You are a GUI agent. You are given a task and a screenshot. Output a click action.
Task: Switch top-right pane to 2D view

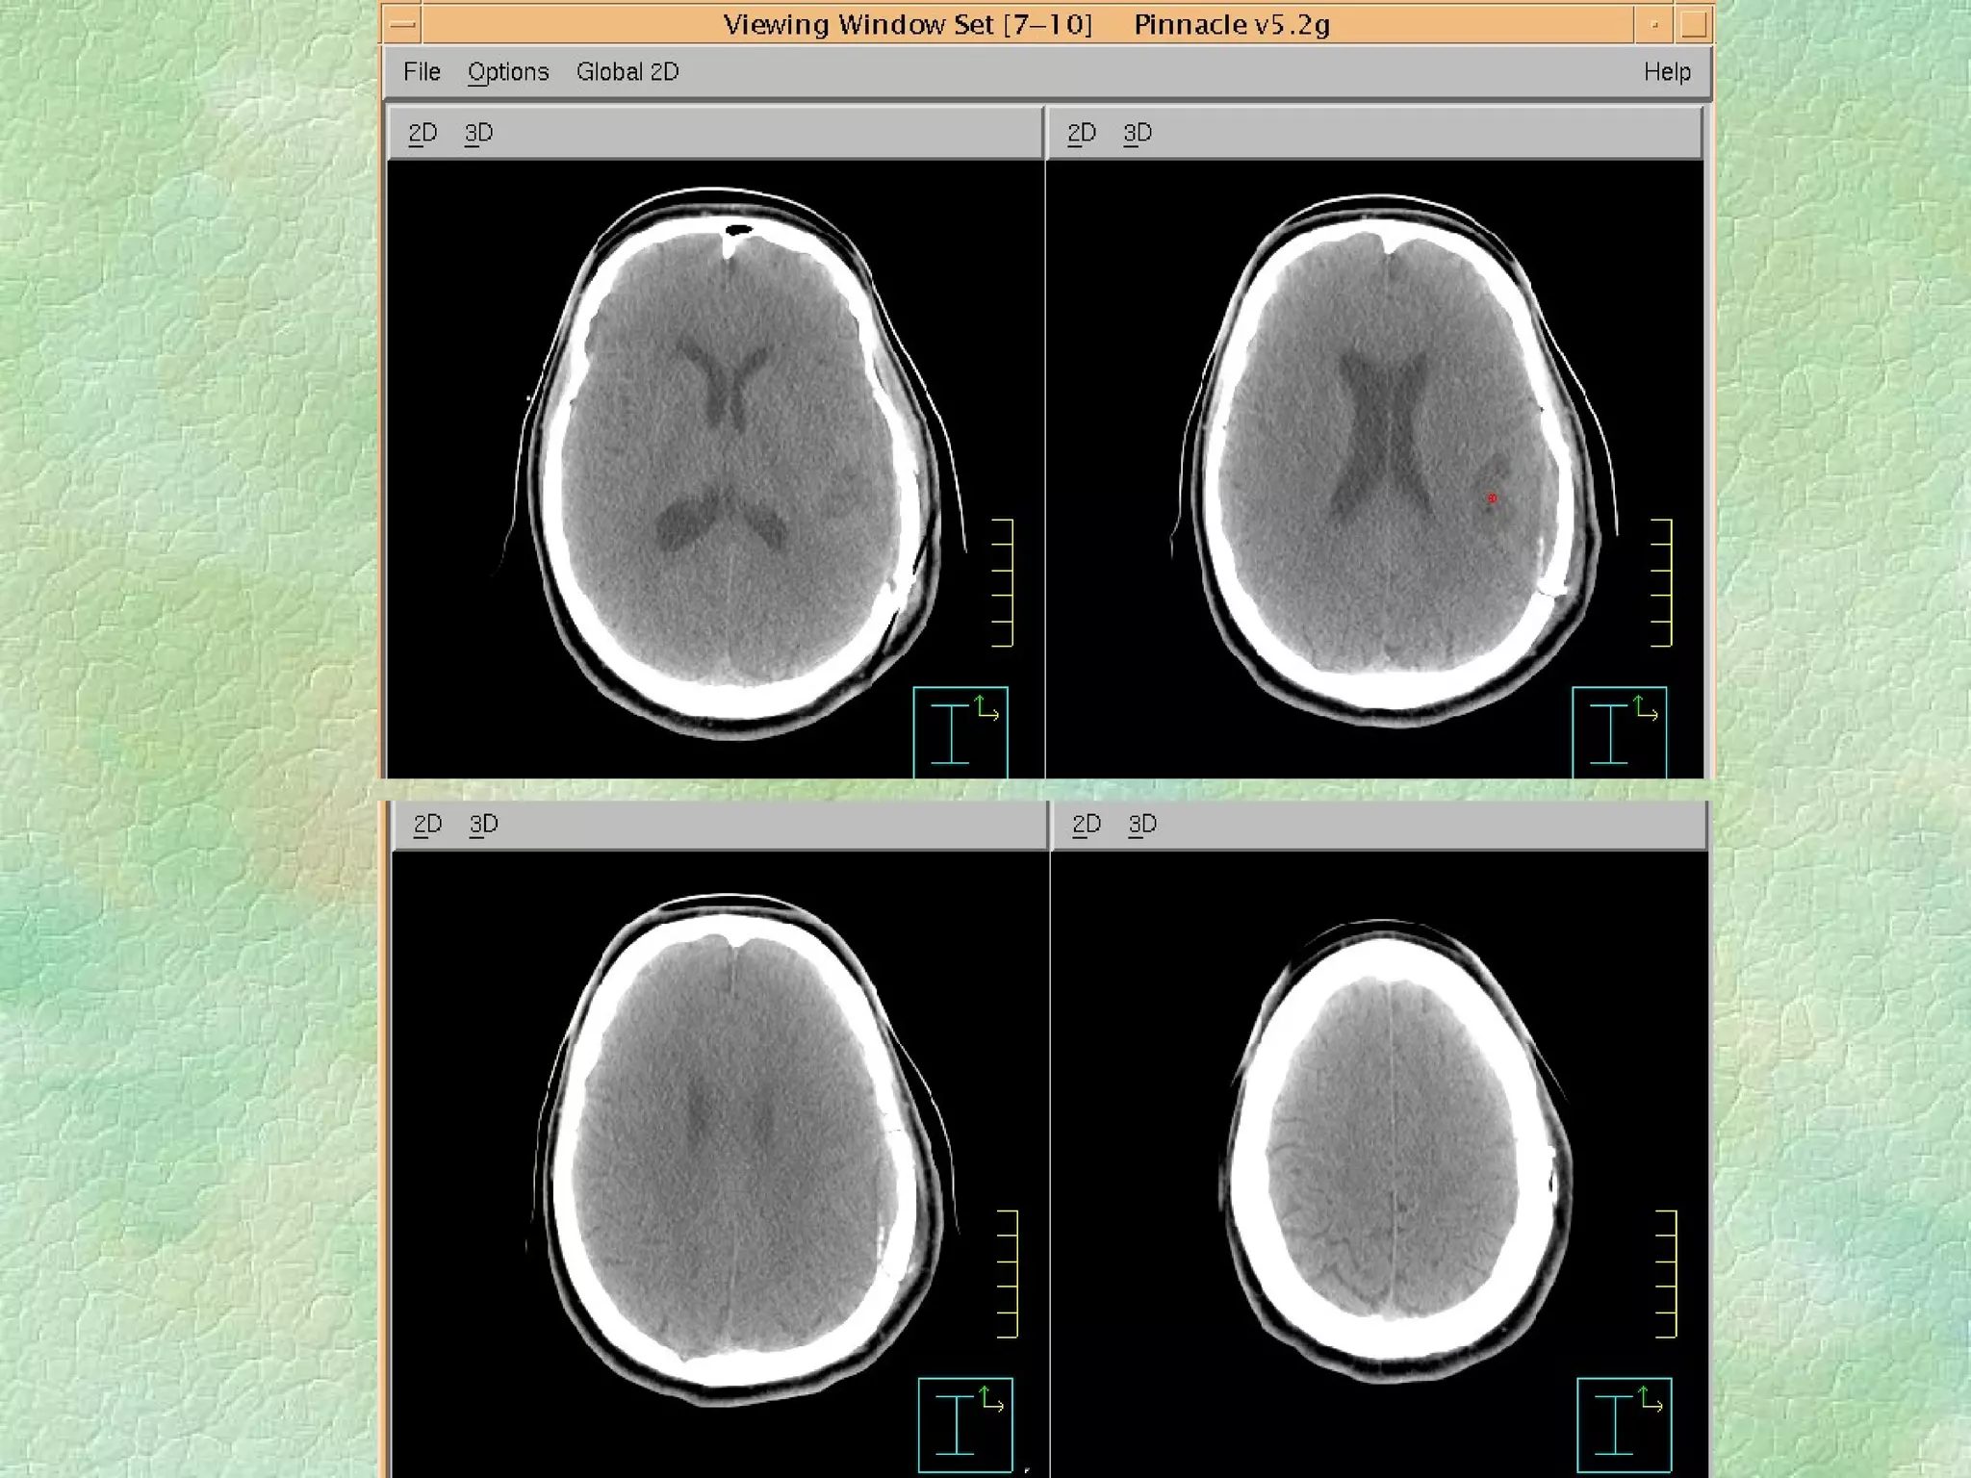(1082, 133)
